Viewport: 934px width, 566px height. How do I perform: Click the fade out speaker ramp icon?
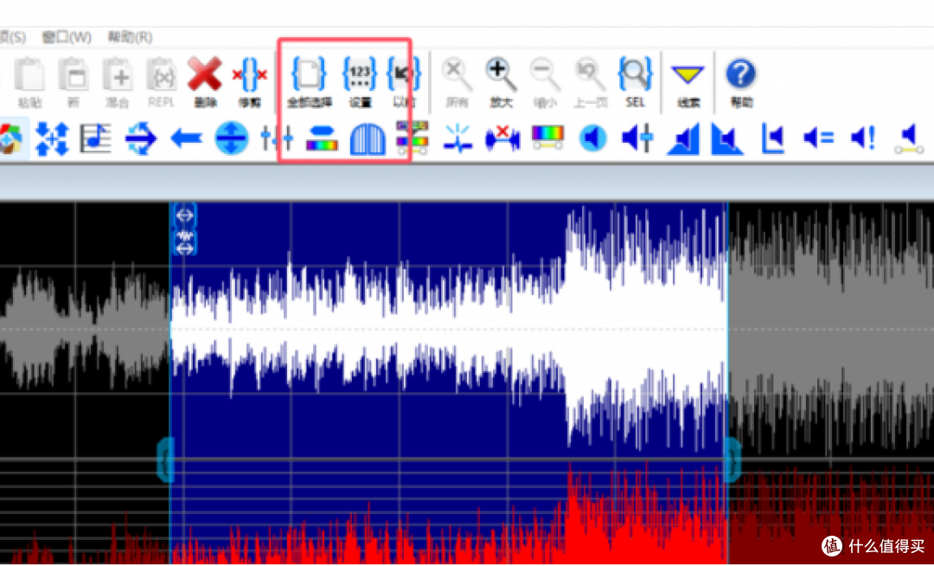coord(727,139)
